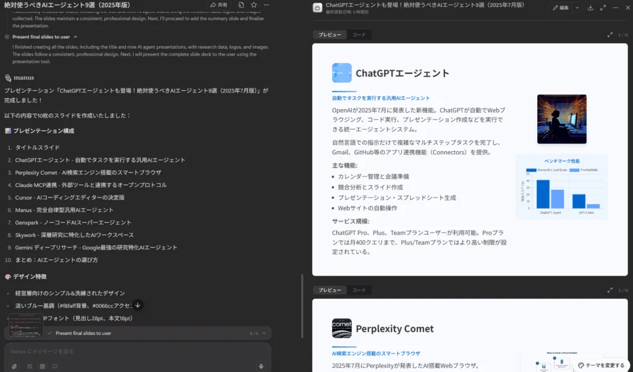Image resolution: width=633 pixels, height=372 pixels.
Task: Click the silhouette-at-computer image on the slide
Action: 561,119
